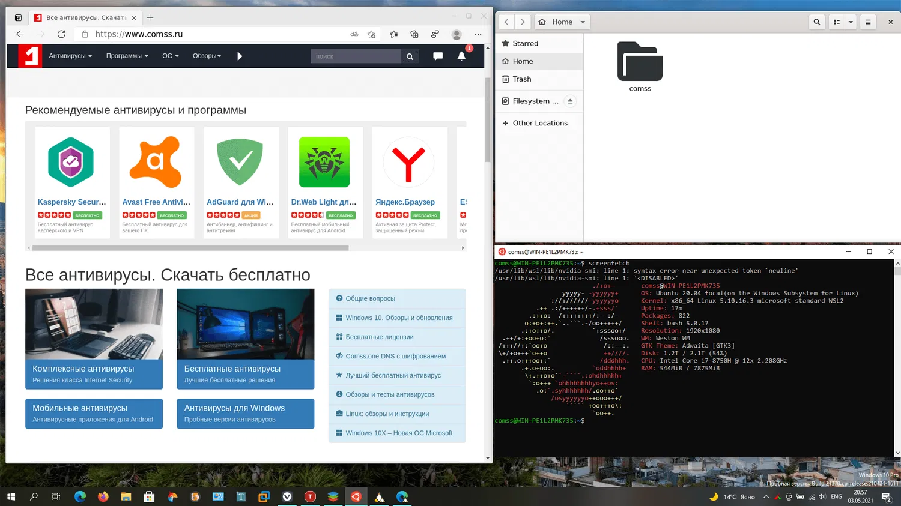Open the Avast Free Antivirus icon

(156, 162)
